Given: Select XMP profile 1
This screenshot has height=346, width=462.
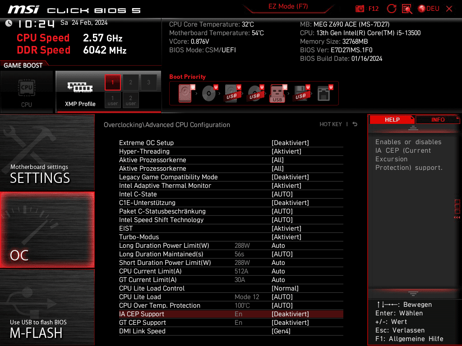Looking at the screenshot, I should pos(112,82).
